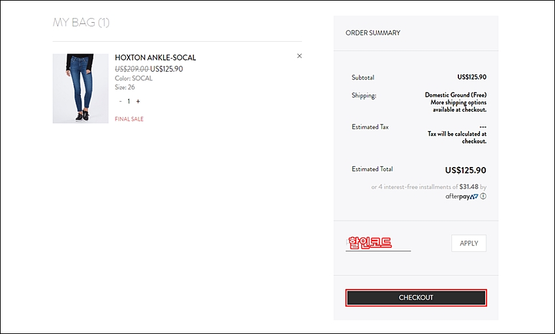Click the Subtotal label
This screenshot has height=334, width=555.
pos(363,77)
